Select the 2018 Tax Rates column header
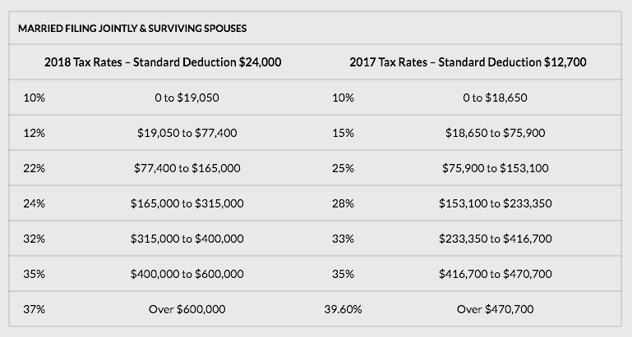Screen dimensions: 632x337 pos(163,62)
